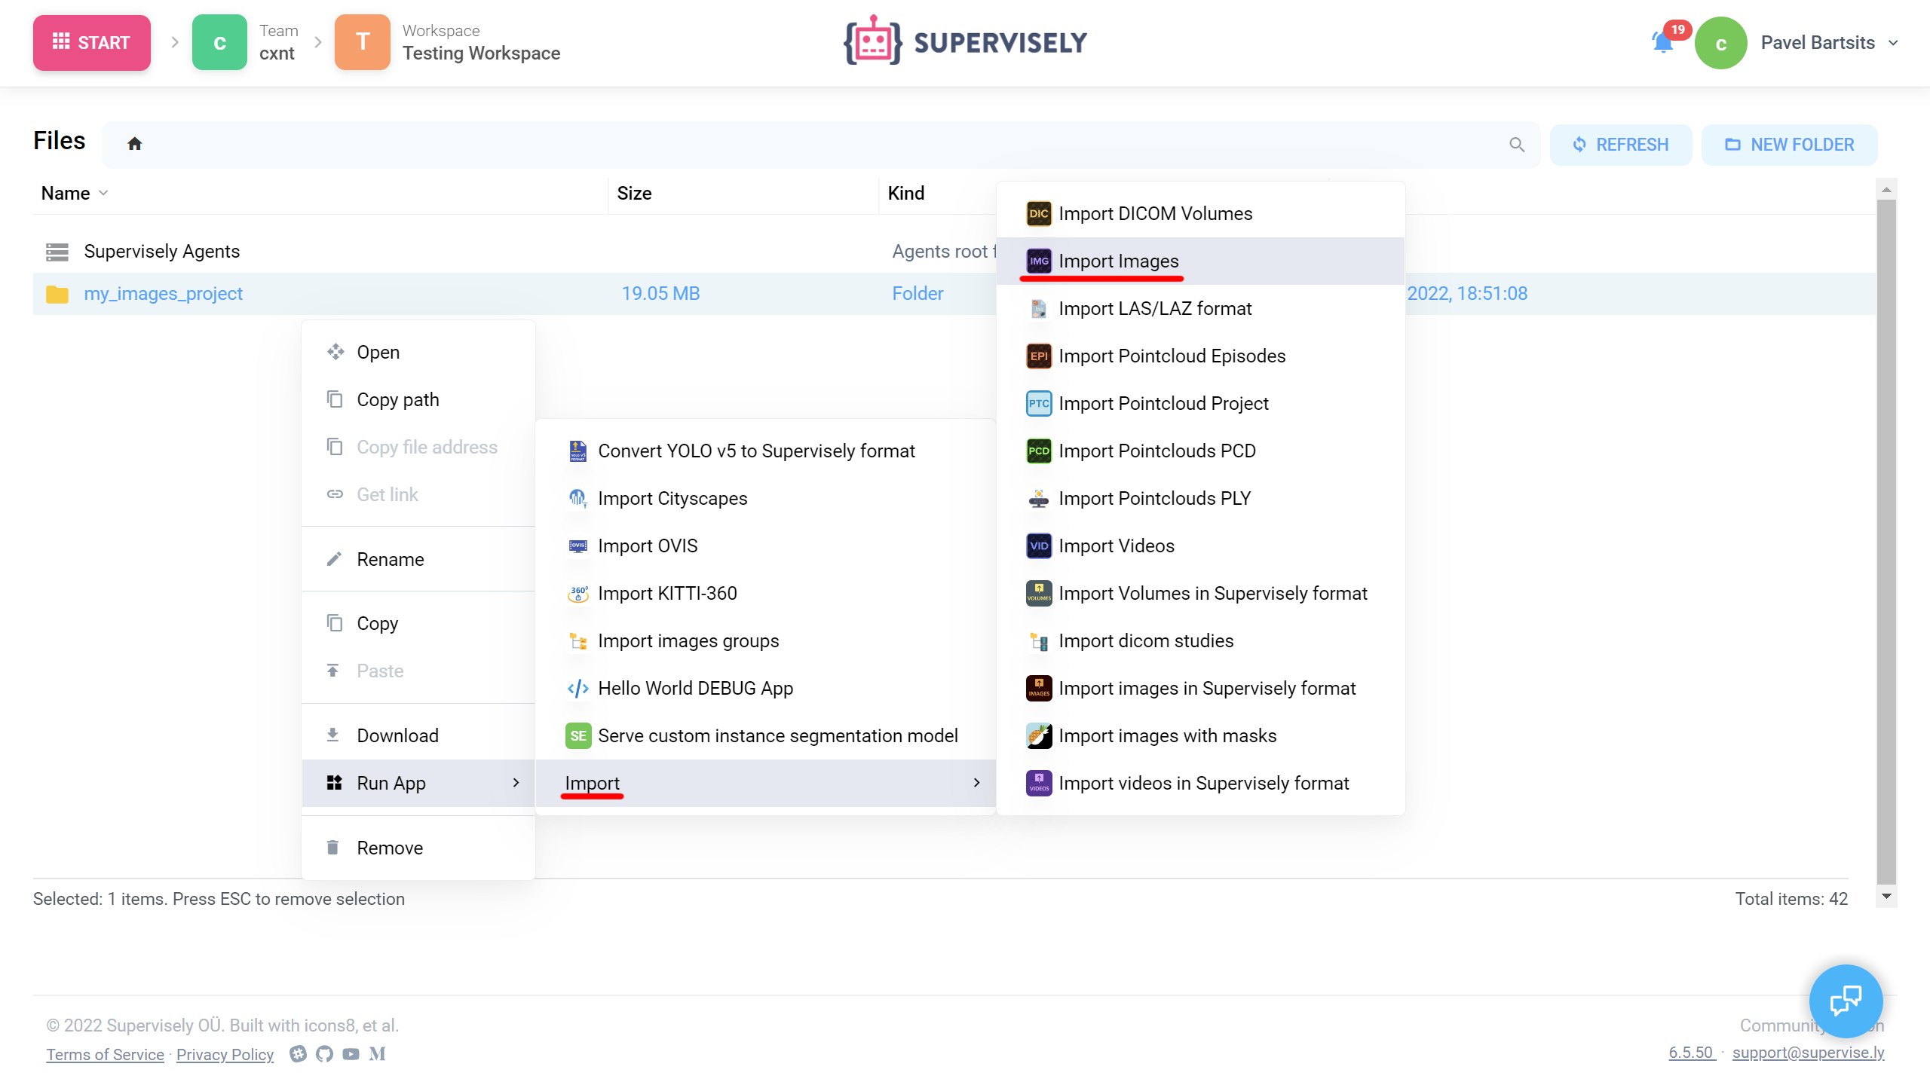This screenshot has width=1930, height=1085.
Task: Expand Pavel Bartsits user dropdown
Action: pos(1893,43)
